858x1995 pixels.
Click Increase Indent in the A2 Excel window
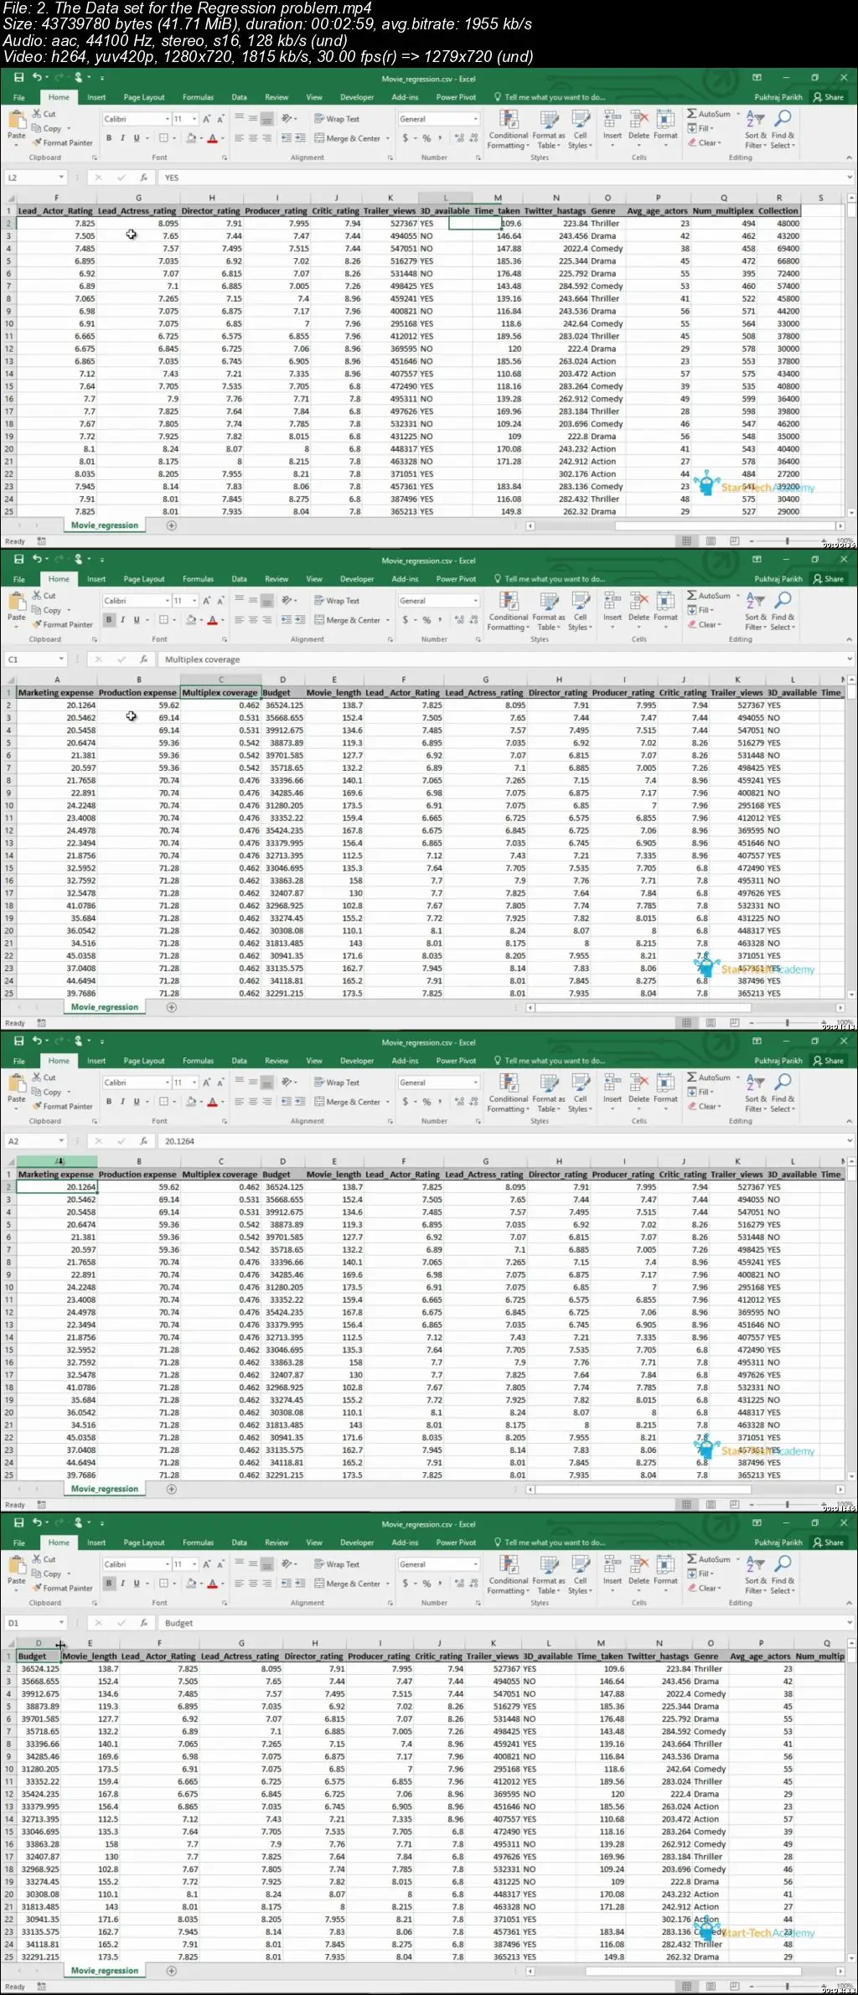pyautogui.click(x=299, y=1102)
